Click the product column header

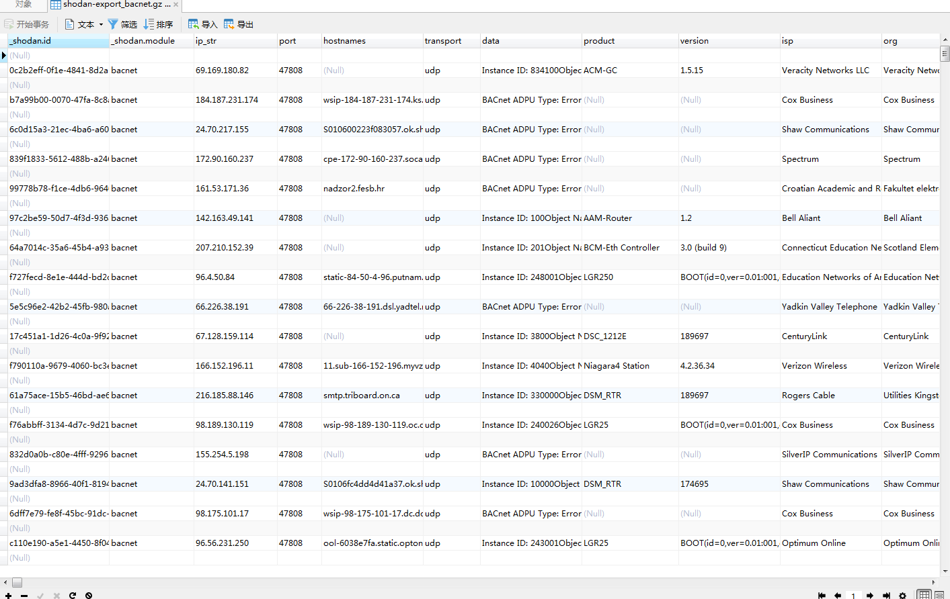(630, 41)
